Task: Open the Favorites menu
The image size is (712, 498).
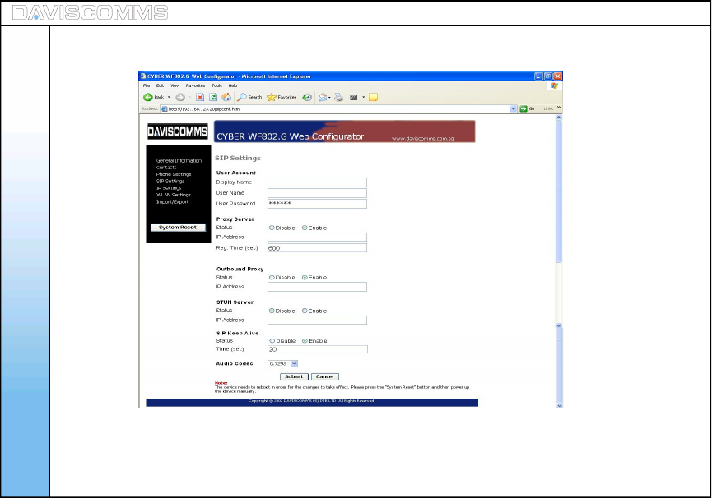Action: tap(195, 85)
